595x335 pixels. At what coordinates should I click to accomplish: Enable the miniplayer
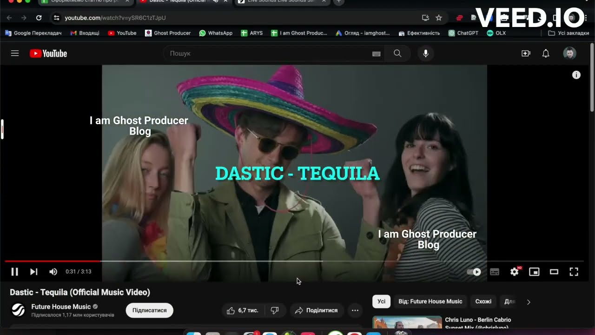coord(534,272)
